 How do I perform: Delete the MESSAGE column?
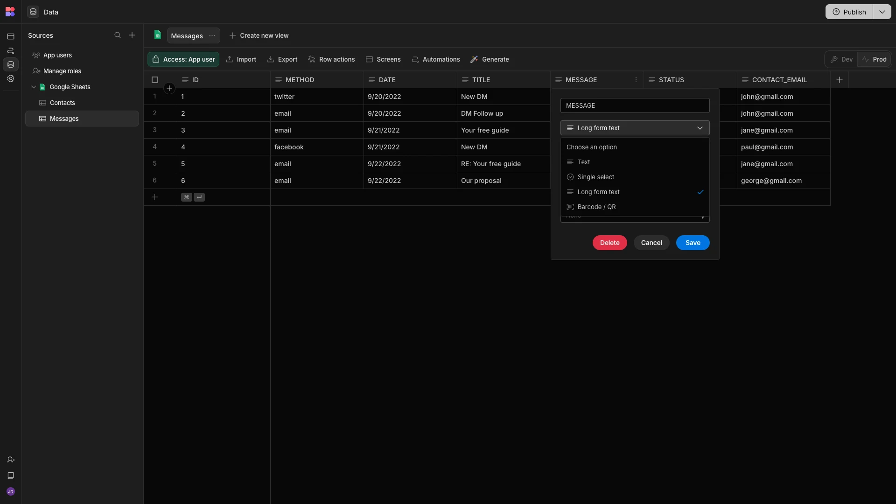pyautogui.click(x=609, y=243)
